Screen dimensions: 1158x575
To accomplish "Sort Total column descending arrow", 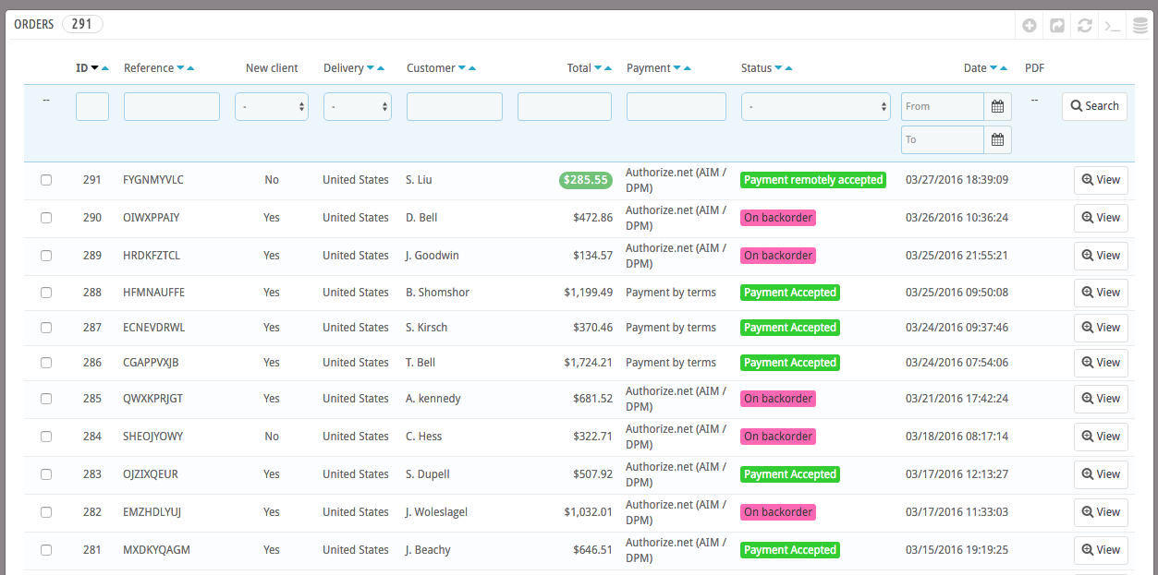I will click(x=598, y=68).
